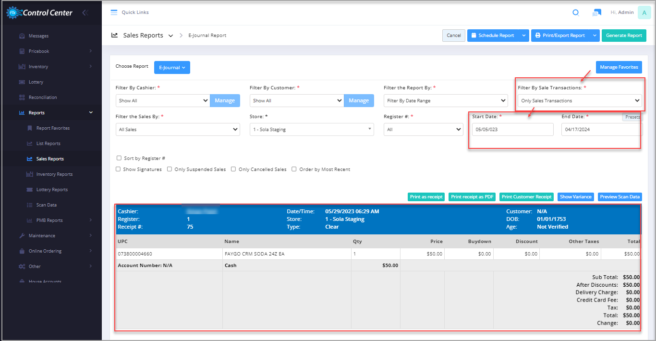This screenshot has height=341, width=656.
Task: Click the Start Date input field
Action: (512, 130)
